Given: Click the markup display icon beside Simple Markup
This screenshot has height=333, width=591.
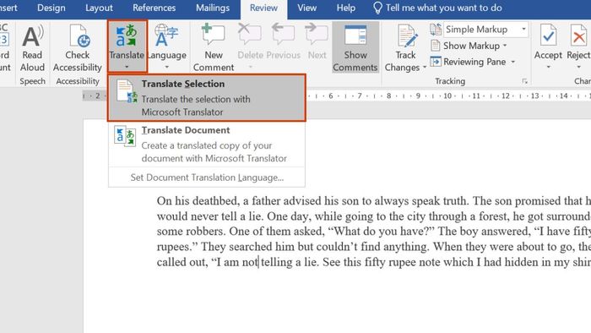Looking at the screenshot, I should point(436,29).
